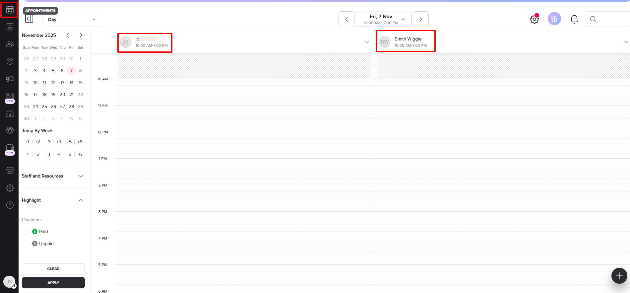Go to previous month in mini calendar
630x293 pixels.
[x=68, y=35]
